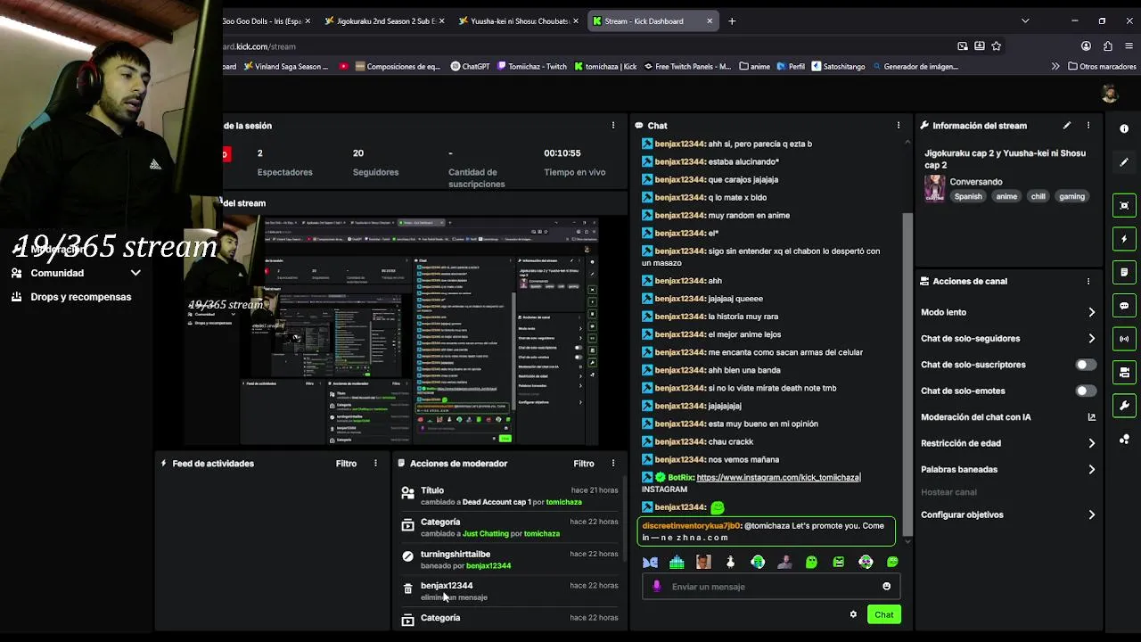Click the pencil icon in right sidebar
This screenshot has height=642, width=1141.
click(1124, 162)
